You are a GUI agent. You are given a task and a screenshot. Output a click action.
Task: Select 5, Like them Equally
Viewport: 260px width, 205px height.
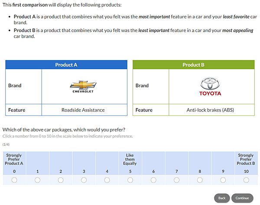click(130, 180)
